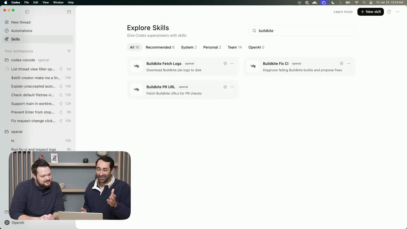Click the search magnifier icon in skills search

point(254,31)
